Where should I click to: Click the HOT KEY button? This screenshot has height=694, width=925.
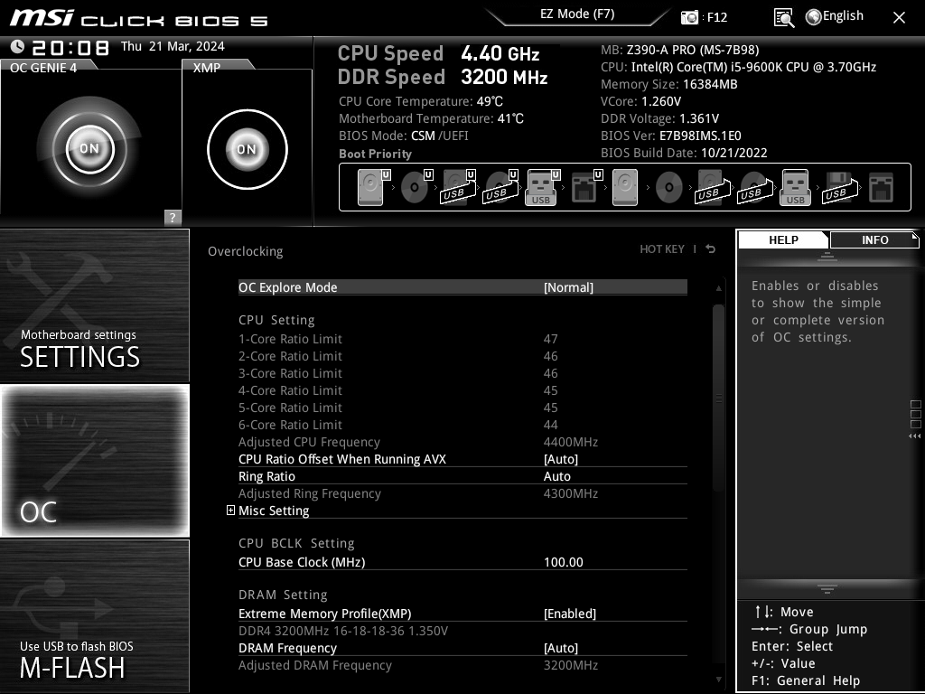(x=662, y=249)
